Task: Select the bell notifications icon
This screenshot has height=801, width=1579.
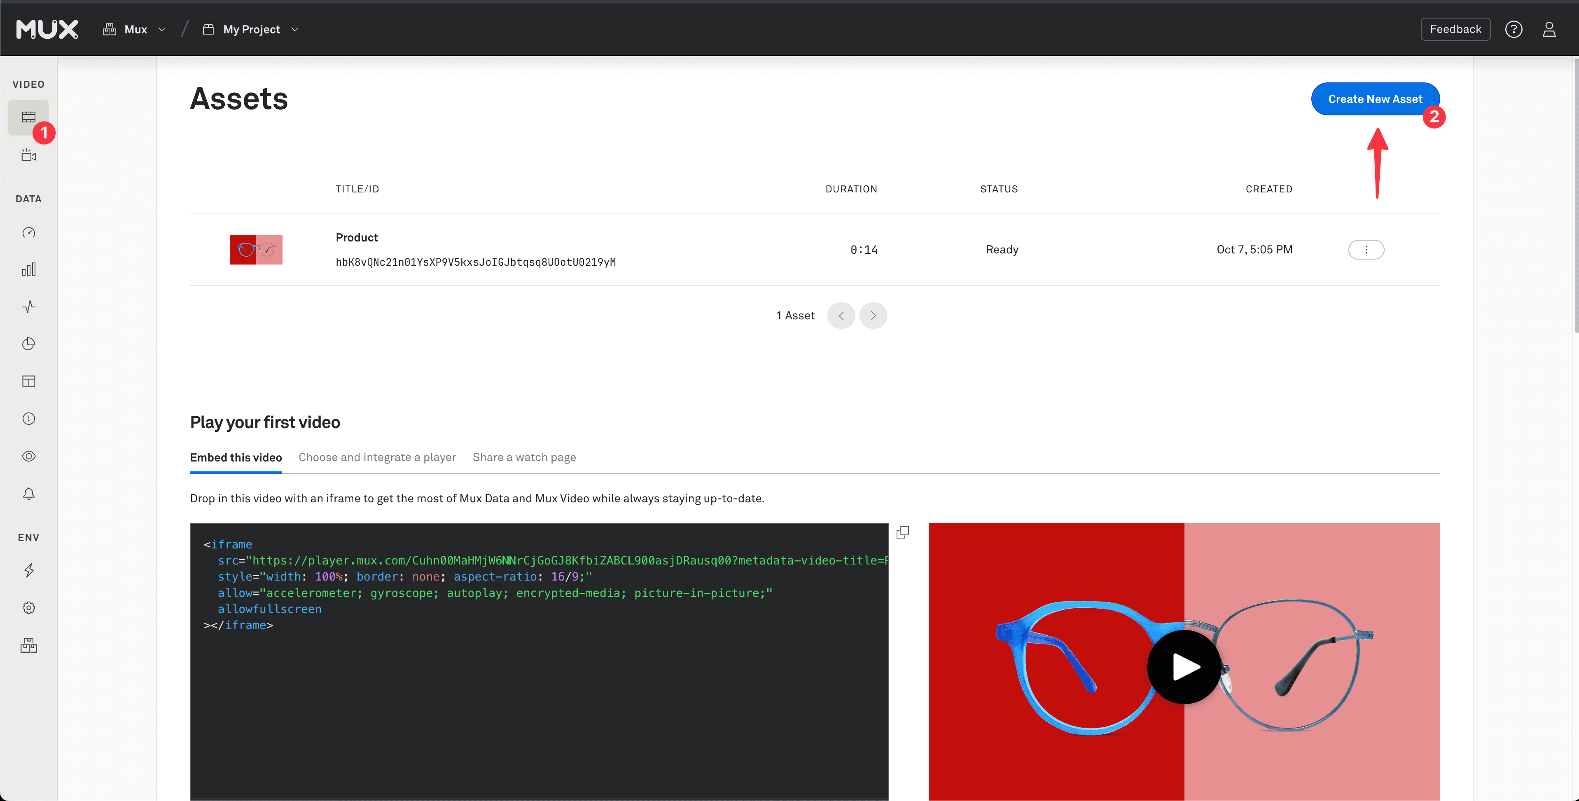Action: (29, 494)
